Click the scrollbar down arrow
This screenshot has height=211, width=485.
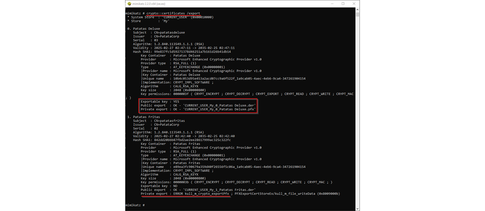(x=357, y=208)
